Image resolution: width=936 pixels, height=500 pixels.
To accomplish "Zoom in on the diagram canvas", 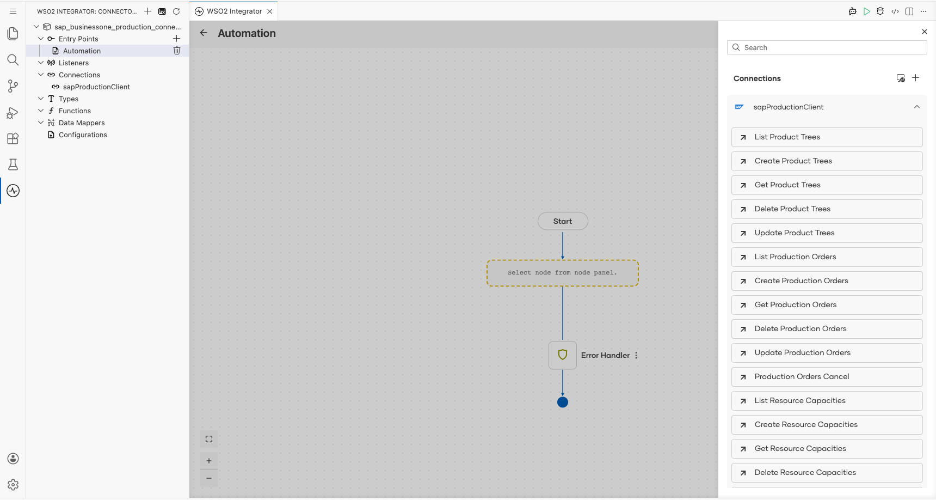I will click(209, 461).
